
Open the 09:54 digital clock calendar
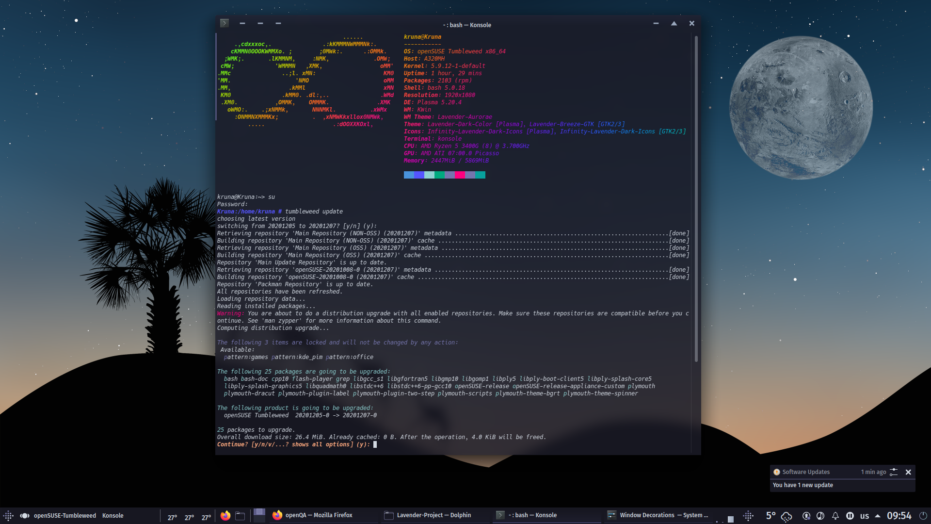click(x=899, y=516)
